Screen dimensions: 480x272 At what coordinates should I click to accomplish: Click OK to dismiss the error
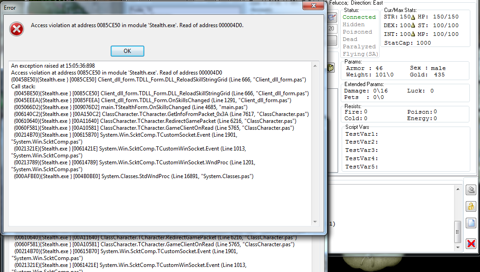coord(127,51)
